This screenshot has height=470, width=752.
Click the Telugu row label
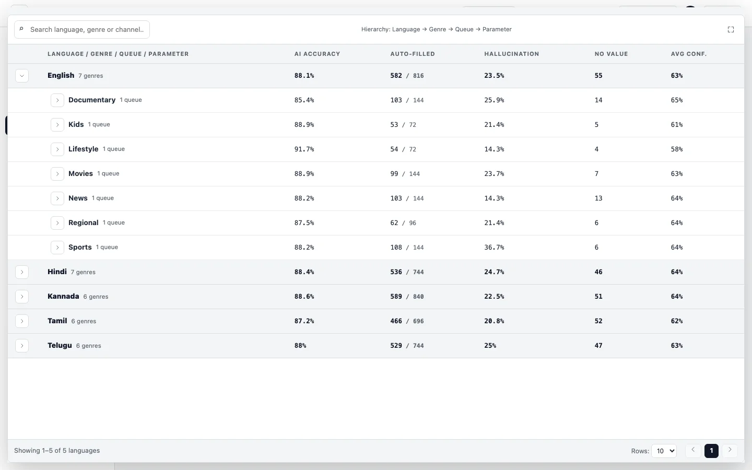(60, 346)
